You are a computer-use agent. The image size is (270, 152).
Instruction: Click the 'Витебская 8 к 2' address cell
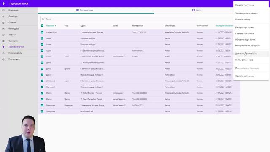tap(86, 111)
